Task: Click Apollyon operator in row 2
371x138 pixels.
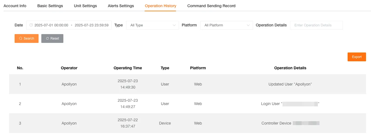Action: pos(69,104)
